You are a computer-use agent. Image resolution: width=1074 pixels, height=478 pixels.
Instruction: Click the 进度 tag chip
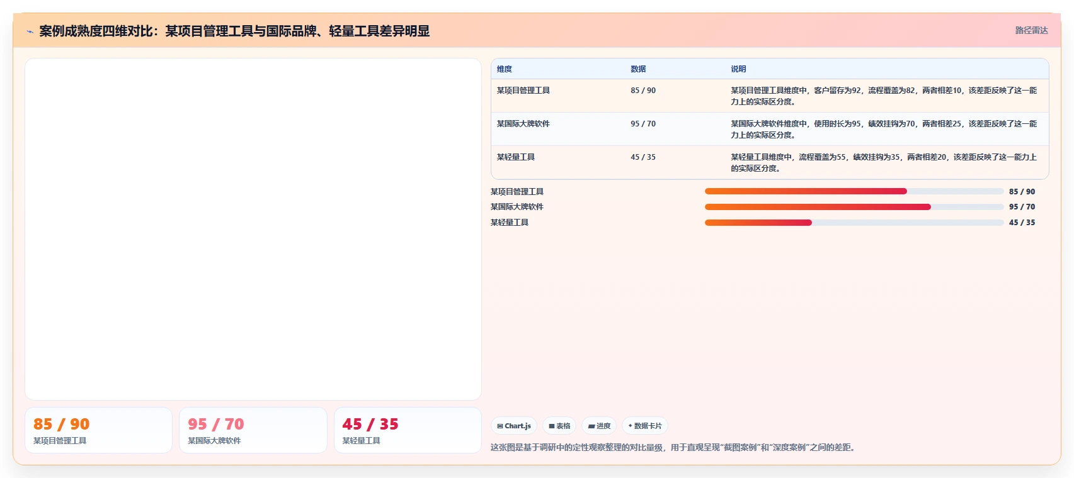[x=599, y=426]
